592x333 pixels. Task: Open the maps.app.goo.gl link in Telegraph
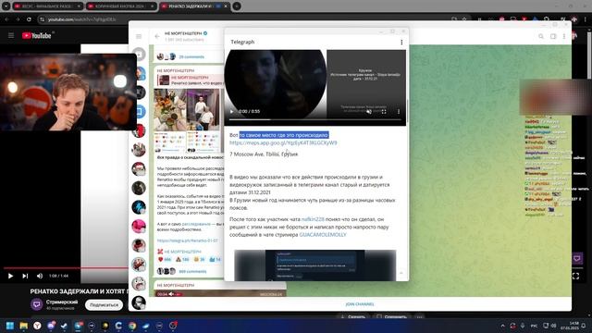coord(283,142)
